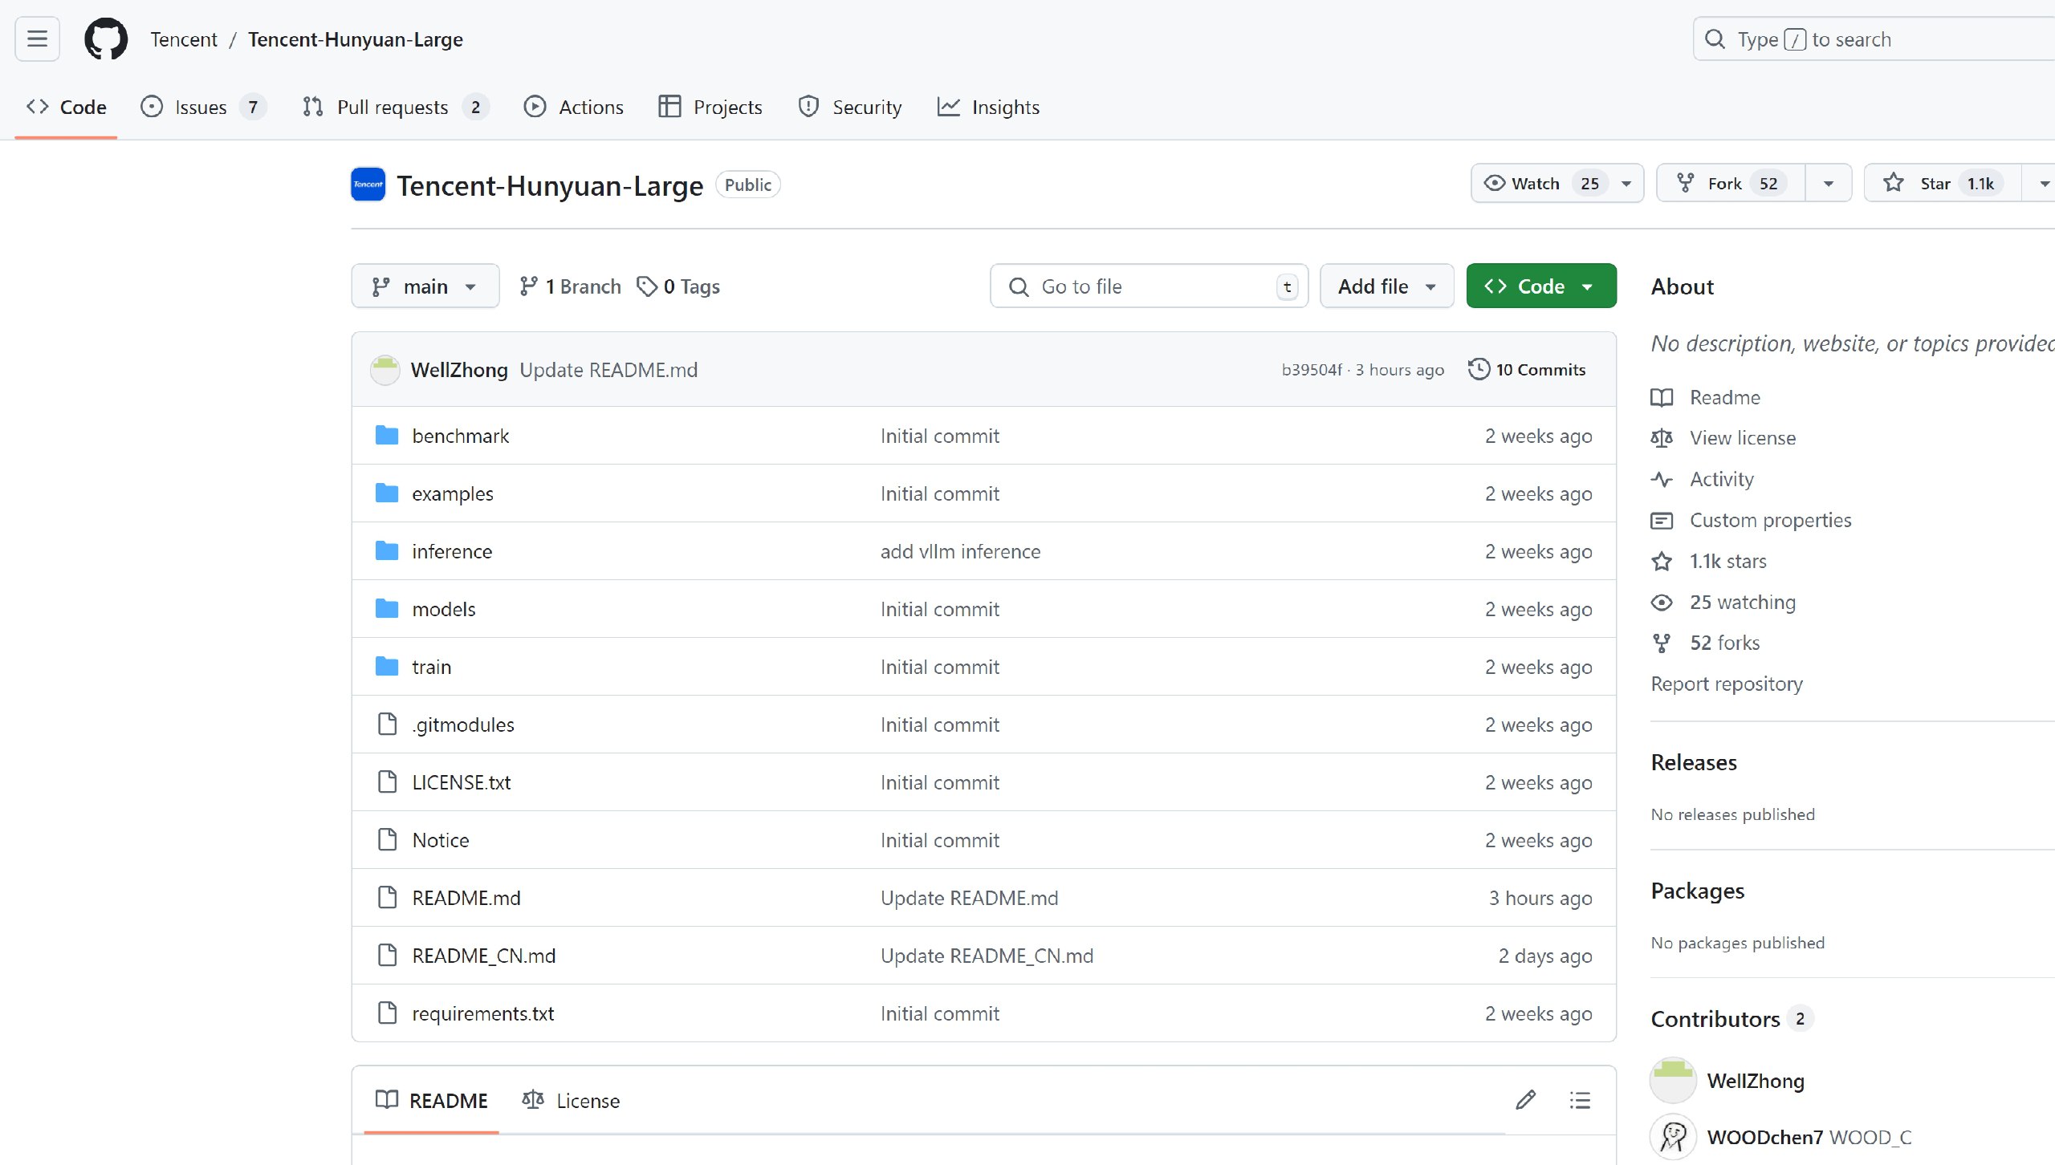Viewport: 2055px width, 1165px height.
Task: Open WOODchen7 contributor avatar
Action: [1673, 1137]
